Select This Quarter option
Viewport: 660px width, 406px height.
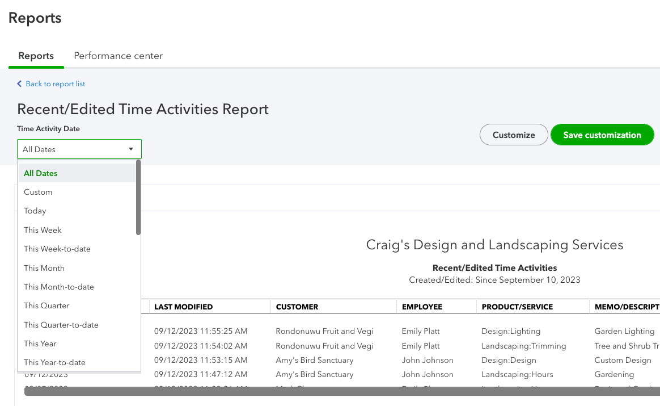[x=46, y=305]
